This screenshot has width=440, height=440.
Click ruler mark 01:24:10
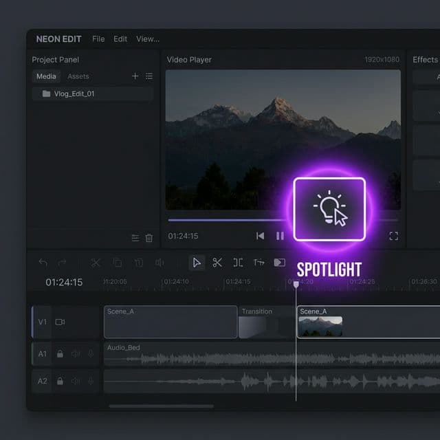(x=176, y=281)
